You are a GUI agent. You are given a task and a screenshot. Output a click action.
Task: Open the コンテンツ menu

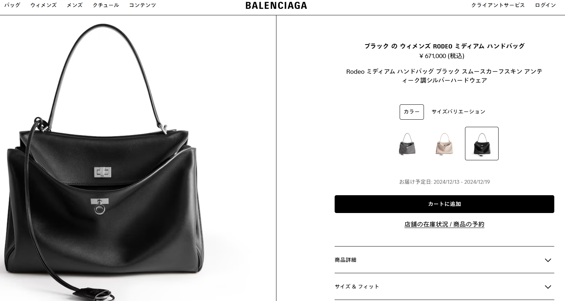point(142,5)
